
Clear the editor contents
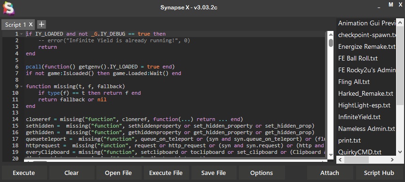point(71,173)
